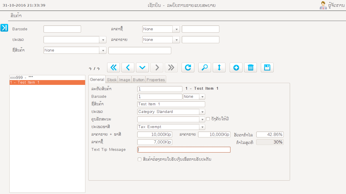Go to the previous record arrow
Viewport: 346px width, 194px height.
tap(128, 67)
